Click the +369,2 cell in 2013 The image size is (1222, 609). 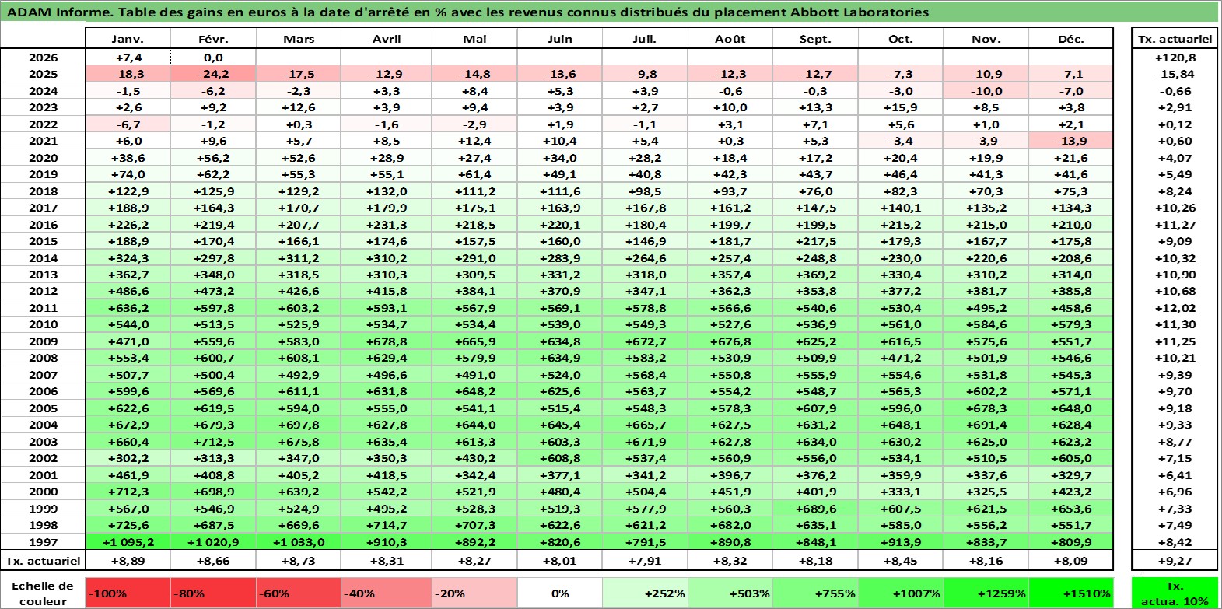[x=815, y=275]
